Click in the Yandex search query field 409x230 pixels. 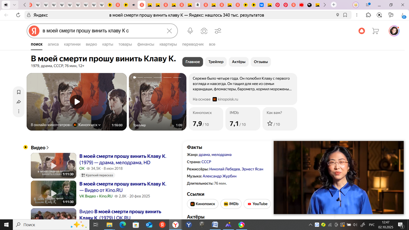pos(102,31)
